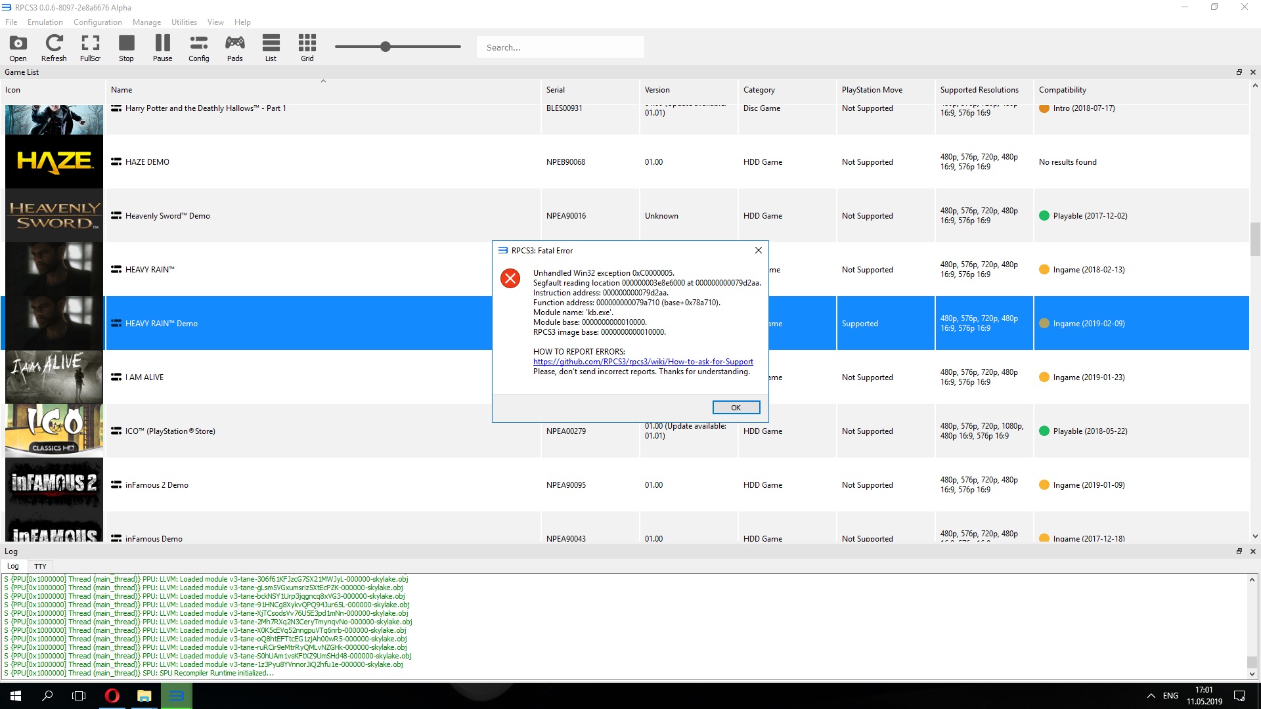1261x709 pixels.
Task: Sort by Supported Resolutions column header
Action: point(984,90)
